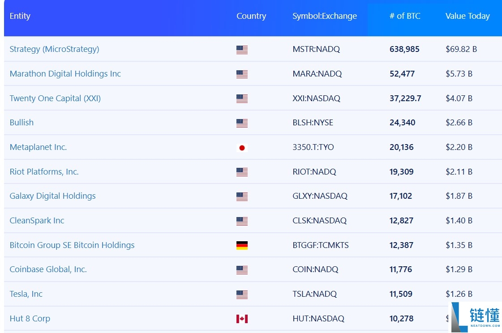Click BTC amount 11,776
This screenshot has height=333, width=502.
click(401, 269)
